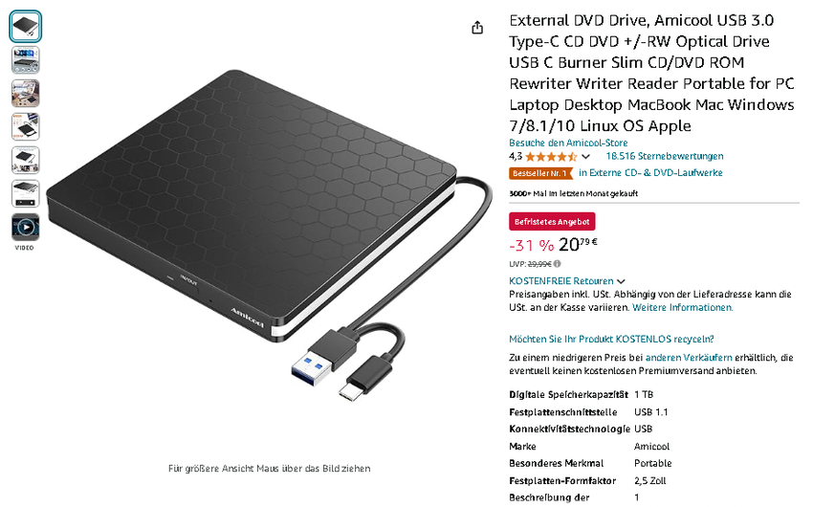This screenshot has height=507, width=813.
Task: Select the sixth product thumbnail image
Action: 26,193
